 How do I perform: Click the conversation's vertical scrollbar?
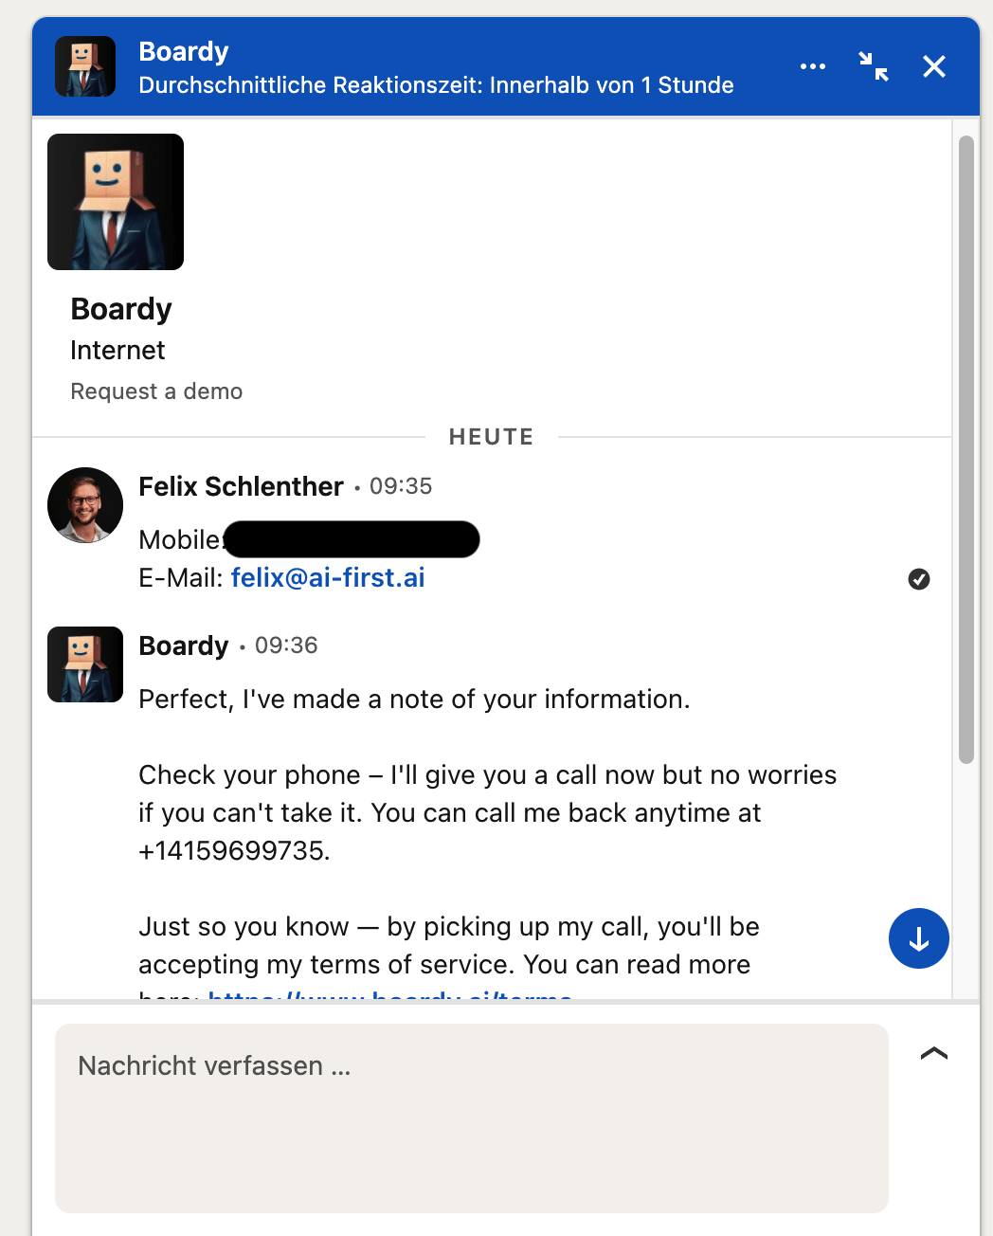click(966, 450)
